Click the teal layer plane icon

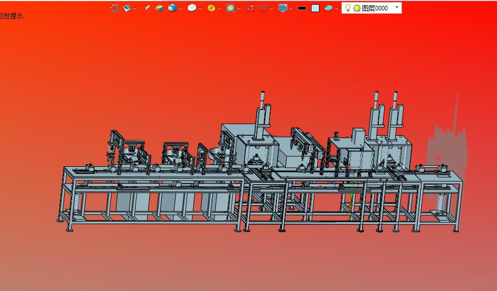[x=328, y=8]
